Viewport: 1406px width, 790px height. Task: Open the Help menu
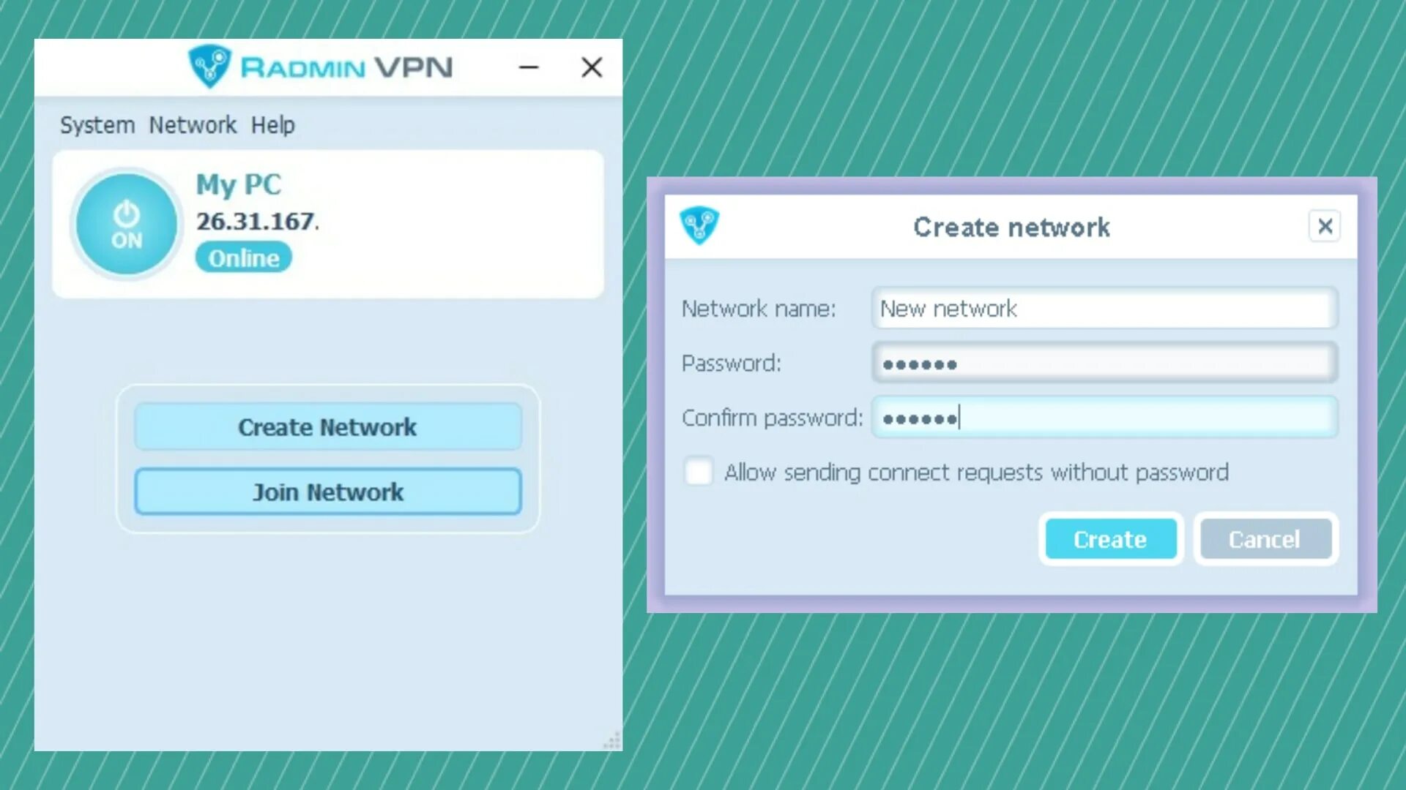tap(272, 124)
